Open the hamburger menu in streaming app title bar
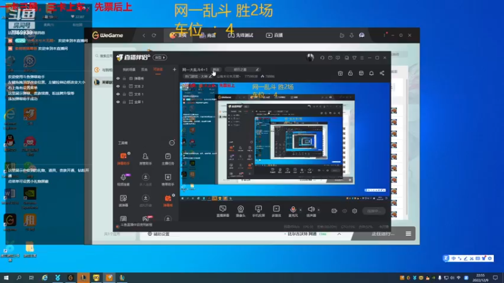Image resolution: width=504 pixels, height=283 pixels. 362,58
